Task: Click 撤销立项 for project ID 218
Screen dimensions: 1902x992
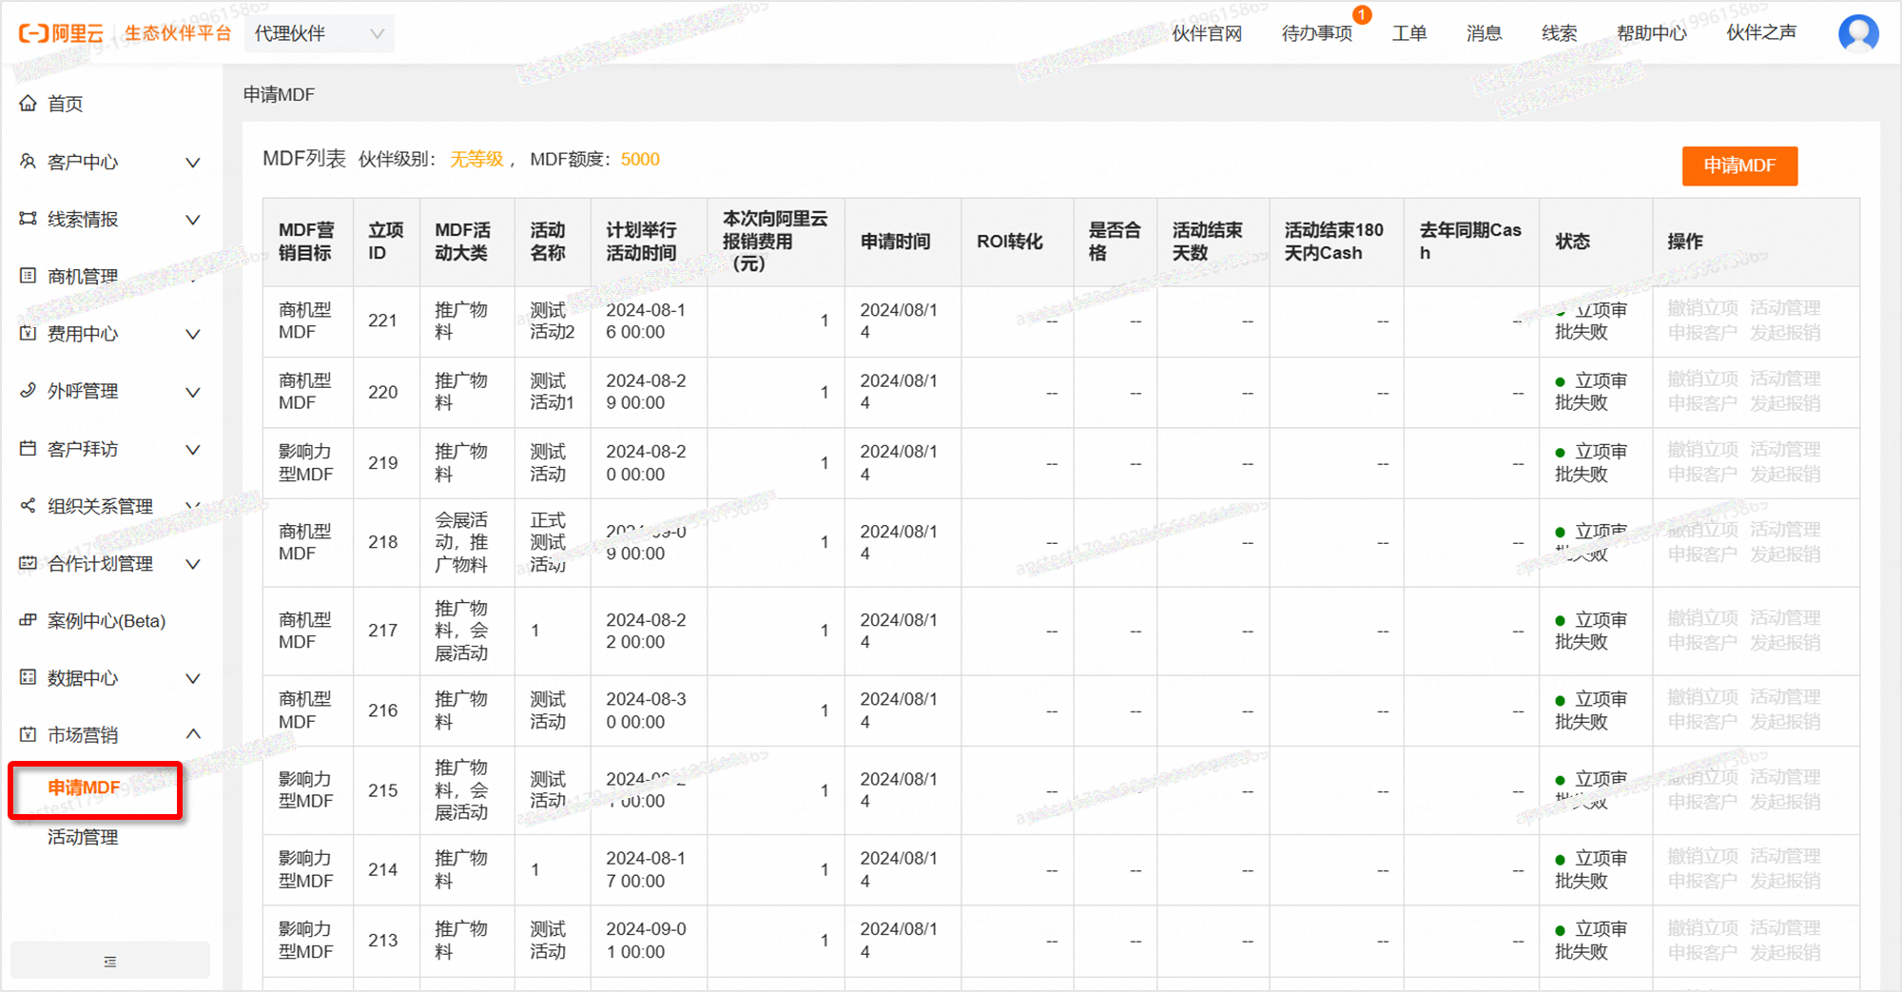Action: (1702, 530)
